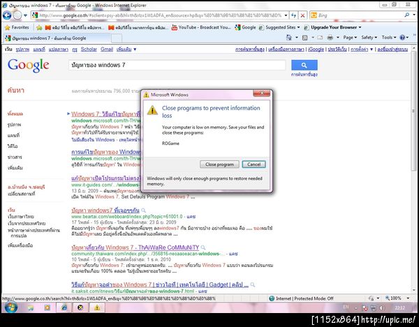The image size is (419, 327).
Task: Open YouTube - Broadcast You favorite link
Action: pos(201,27)
